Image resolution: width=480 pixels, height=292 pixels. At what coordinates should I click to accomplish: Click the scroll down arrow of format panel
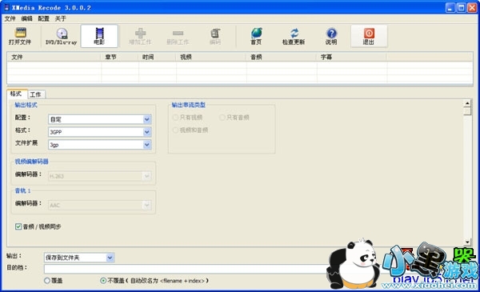click(467, 242)
